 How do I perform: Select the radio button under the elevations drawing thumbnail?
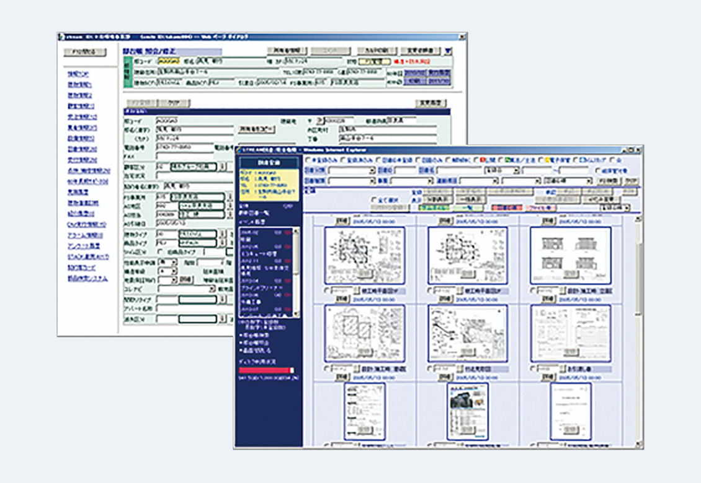click(x=533, y=290)
